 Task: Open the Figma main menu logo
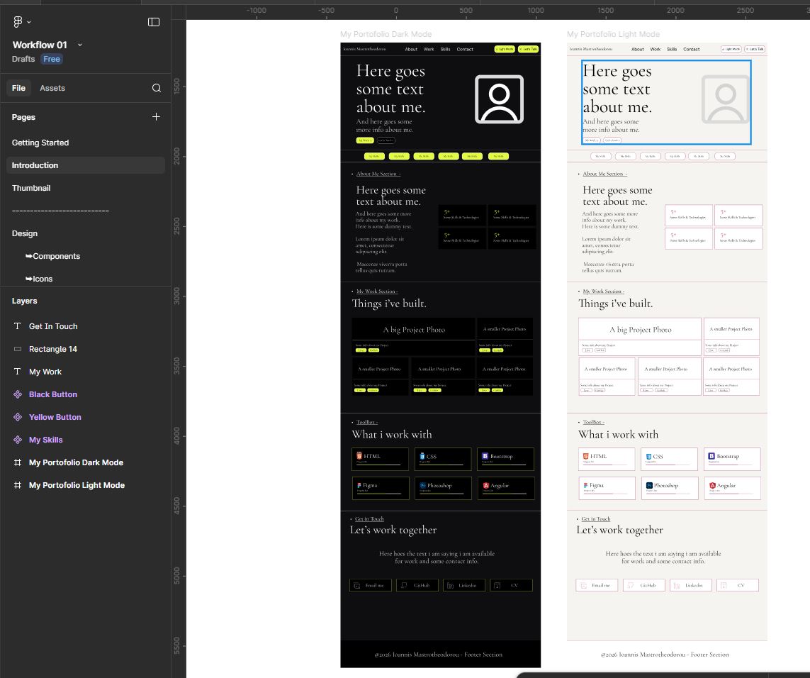click(x=17, y=22)
